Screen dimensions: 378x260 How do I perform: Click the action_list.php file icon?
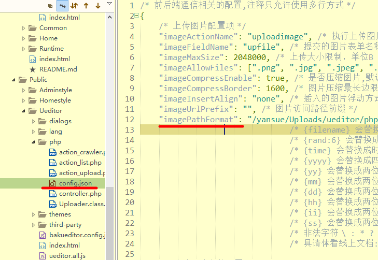point(53,163)
